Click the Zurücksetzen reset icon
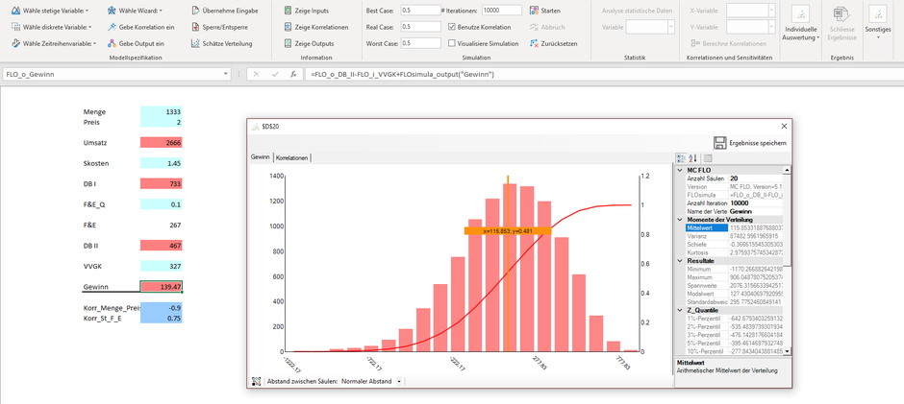This screenshot has height=404, width=904. click(x=534, y=43)
